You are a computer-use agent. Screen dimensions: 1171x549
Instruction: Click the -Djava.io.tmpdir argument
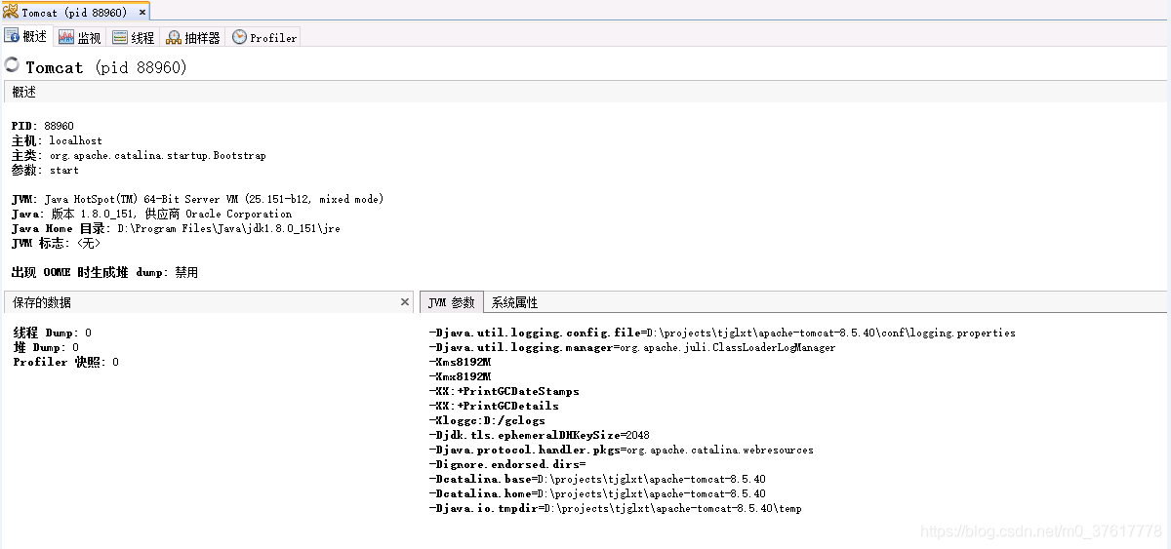(615, 508)
